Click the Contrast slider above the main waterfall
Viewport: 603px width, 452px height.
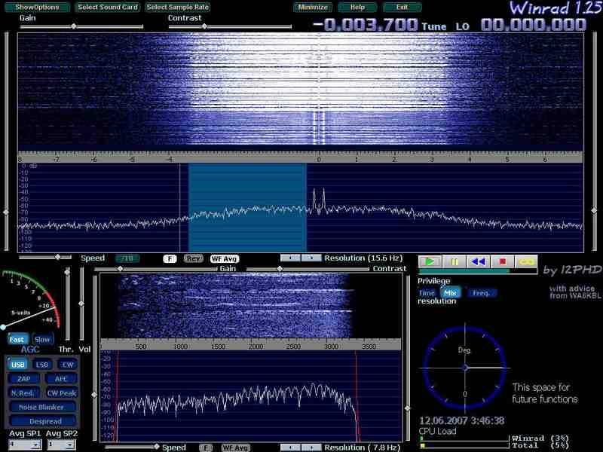click(230, 26)
